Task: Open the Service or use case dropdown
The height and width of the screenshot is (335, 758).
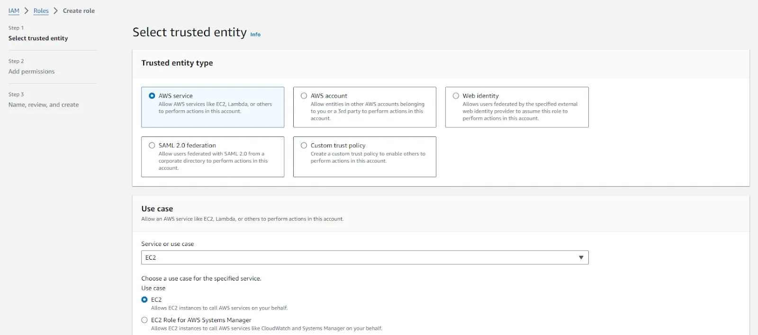Action: pos(364,257)
